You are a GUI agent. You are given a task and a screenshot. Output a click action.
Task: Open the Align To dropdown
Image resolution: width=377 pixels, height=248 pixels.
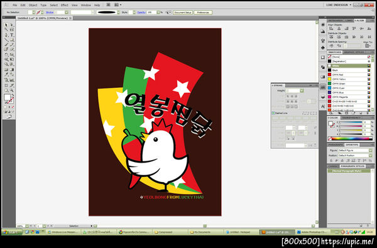click(x=368, y=46)
